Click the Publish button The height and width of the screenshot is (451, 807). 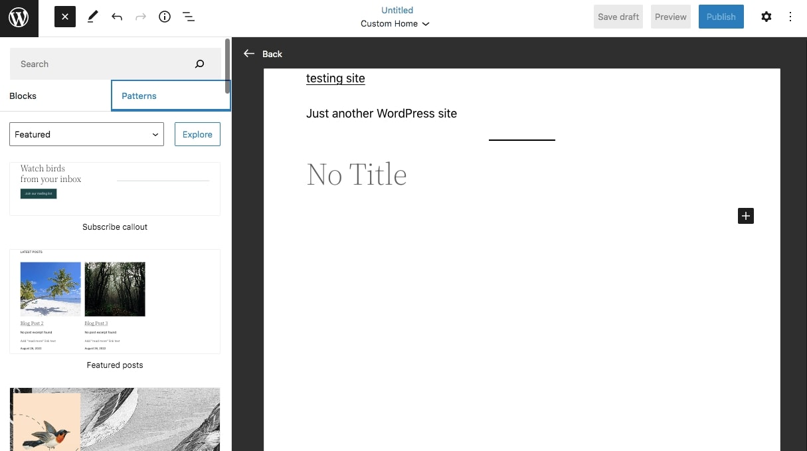(x=721, y=16)
